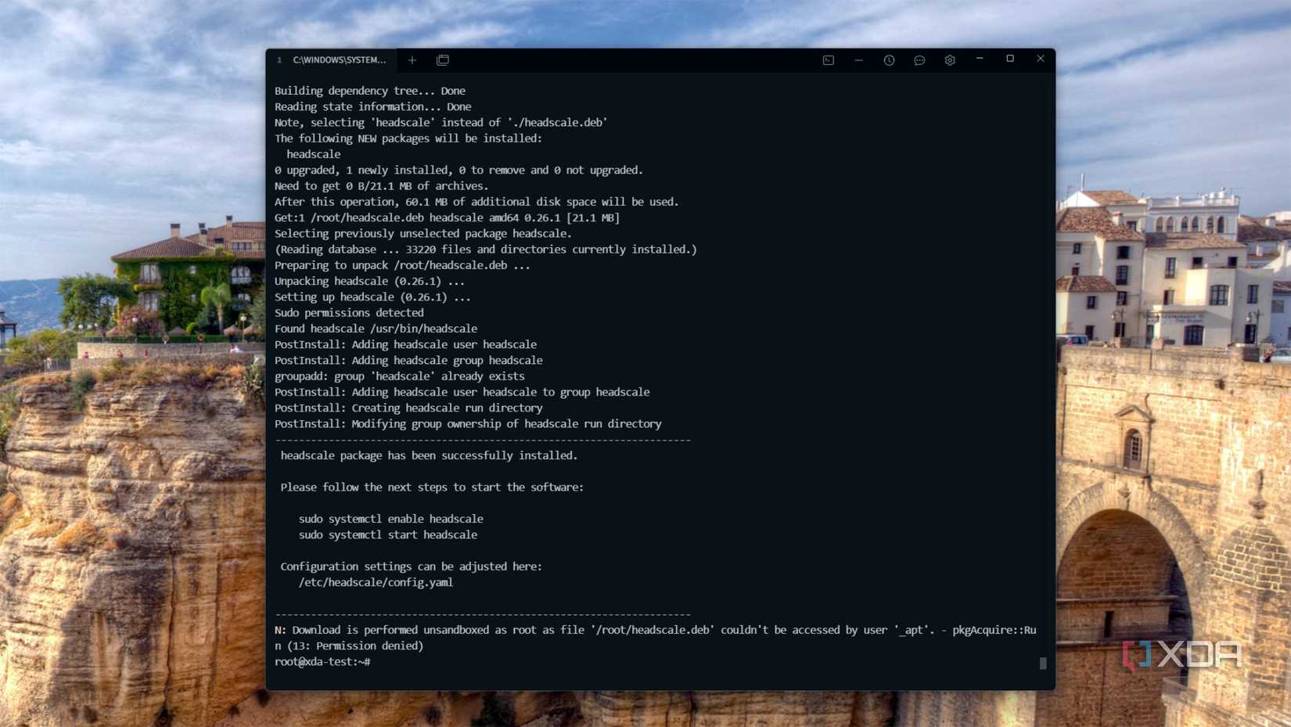Viewport: 1291px width, 727px height.
Task: Click "Reading state information... Done" line
Action: coord(373,107)
